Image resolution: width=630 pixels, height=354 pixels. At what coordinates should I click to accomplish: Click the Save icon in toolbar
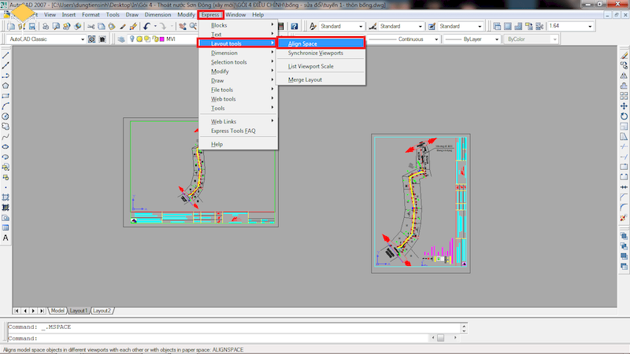[x=32, y=27]
